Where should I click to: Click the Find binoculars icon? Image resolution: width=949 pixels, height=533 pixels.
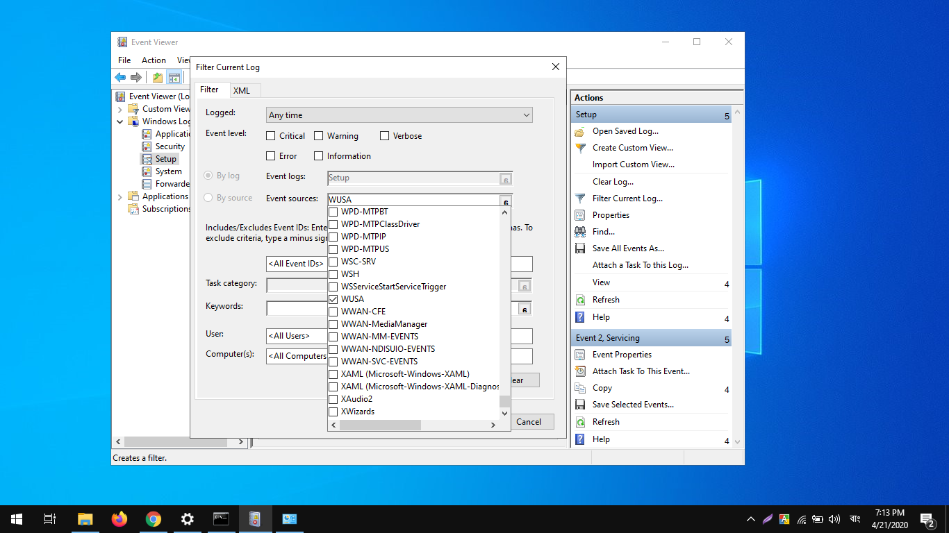[x=580, y=232]
